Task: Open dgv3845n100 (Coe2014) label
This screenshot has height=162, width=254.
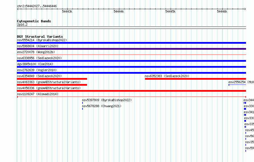Action: pyautogui.click(x=35, y=64)
